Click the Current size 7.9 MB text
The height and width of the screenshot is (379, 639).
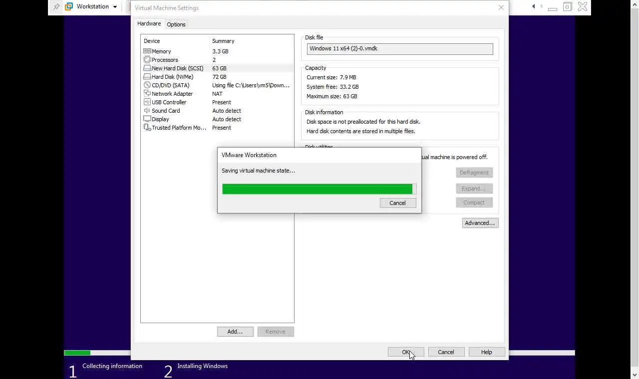click(331, 77)
